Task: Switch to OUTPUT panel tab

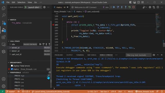Action: 69,55
